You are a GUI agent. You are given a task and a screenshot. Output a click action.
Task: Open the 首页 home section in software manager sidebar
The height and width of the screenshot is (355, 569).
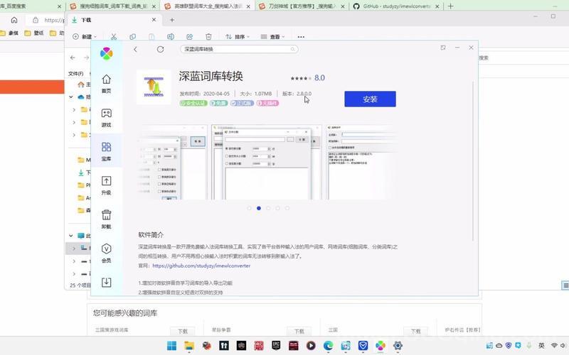point(106,84)
